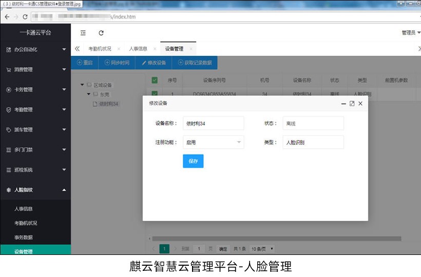Image resolution: width=421 pixels, height=277 pixels.
Task: Close the 设备管理 tab with its X
Action: (191, 49)
